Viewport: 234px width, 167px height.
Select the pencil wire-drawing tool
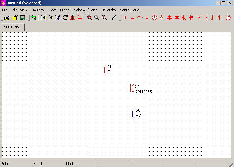114,18
